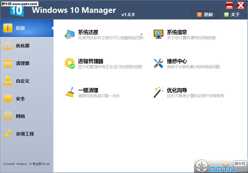The image size is (248, 173).
Task: Click the orange refresh icon beside 更新
Action: pyautogui.click(x=199, y=15)
